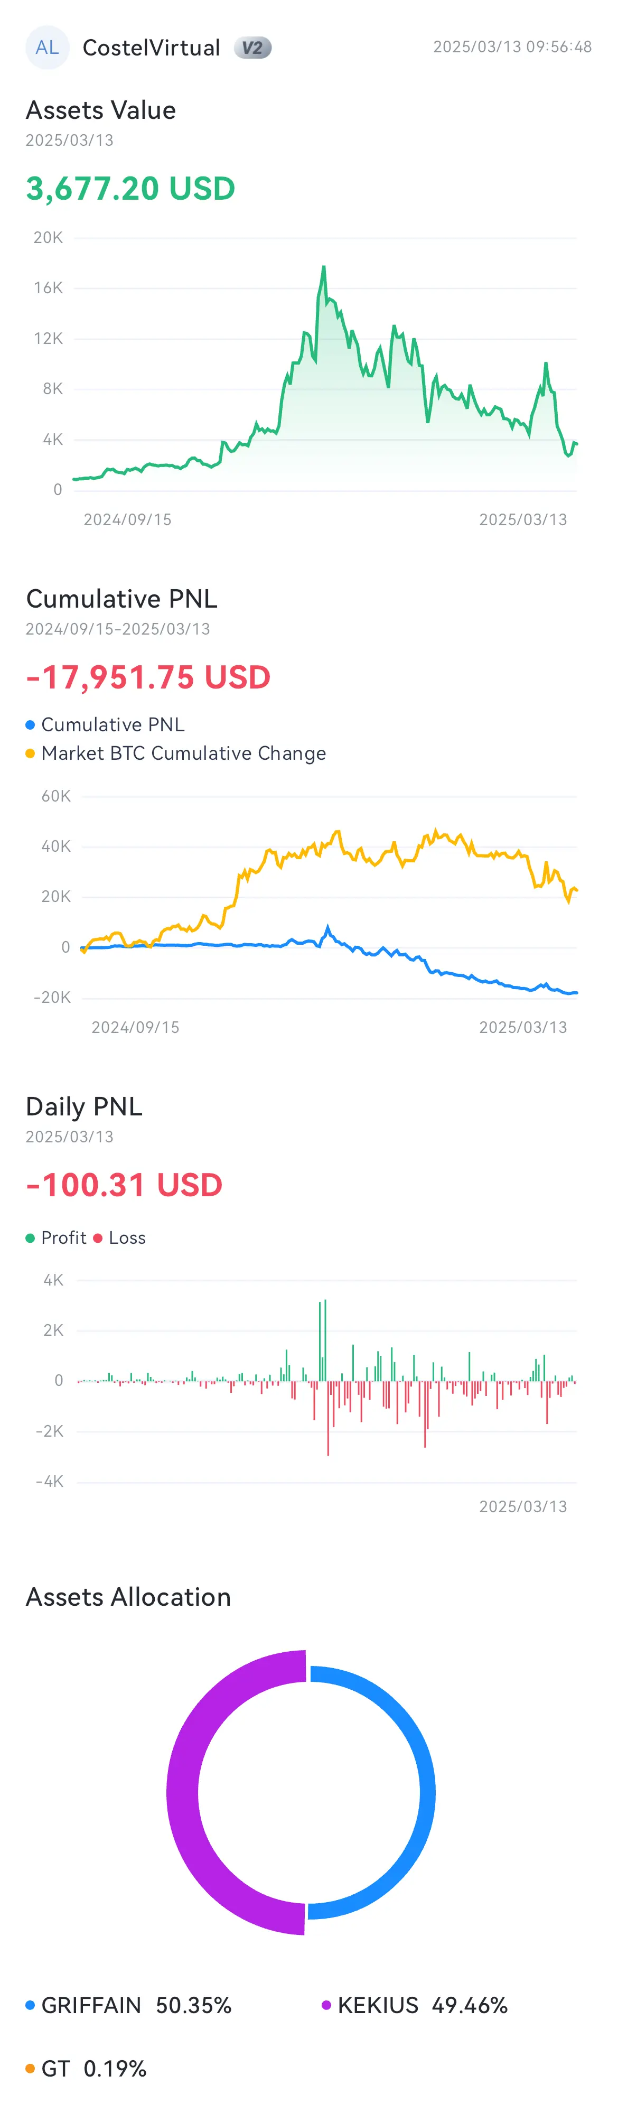Click the GRIFFAIN blue legend dot

point(30,2005)
